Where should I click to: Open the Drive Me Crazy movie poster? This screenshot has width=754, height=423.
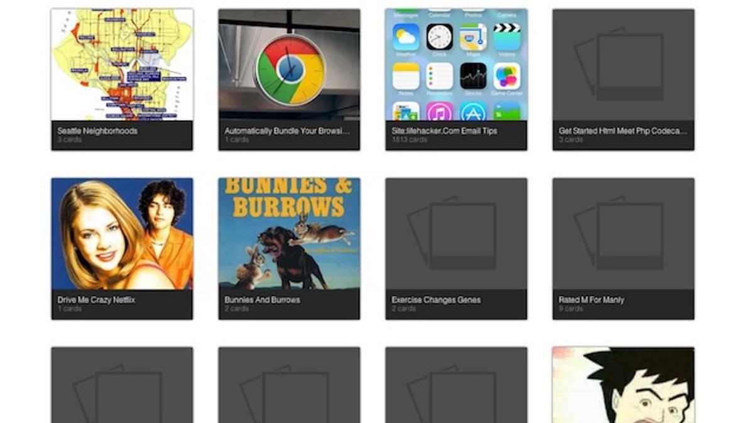click(x=122, y=233)
